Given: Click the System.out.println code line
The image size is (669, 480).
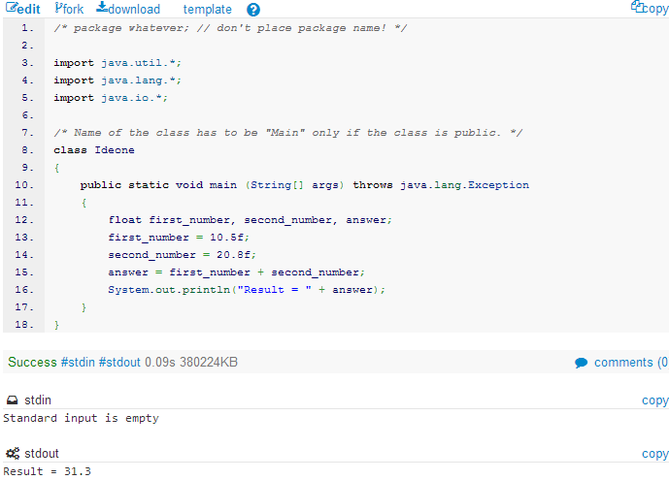Looking at the screenshot, I should pos(247,290).
